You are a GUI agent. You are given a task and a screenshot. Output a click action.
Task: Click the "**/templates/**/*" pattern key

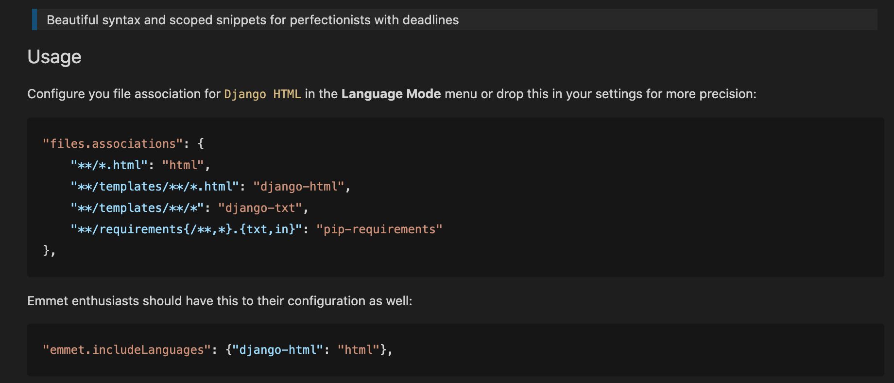[x=137, y=208]
